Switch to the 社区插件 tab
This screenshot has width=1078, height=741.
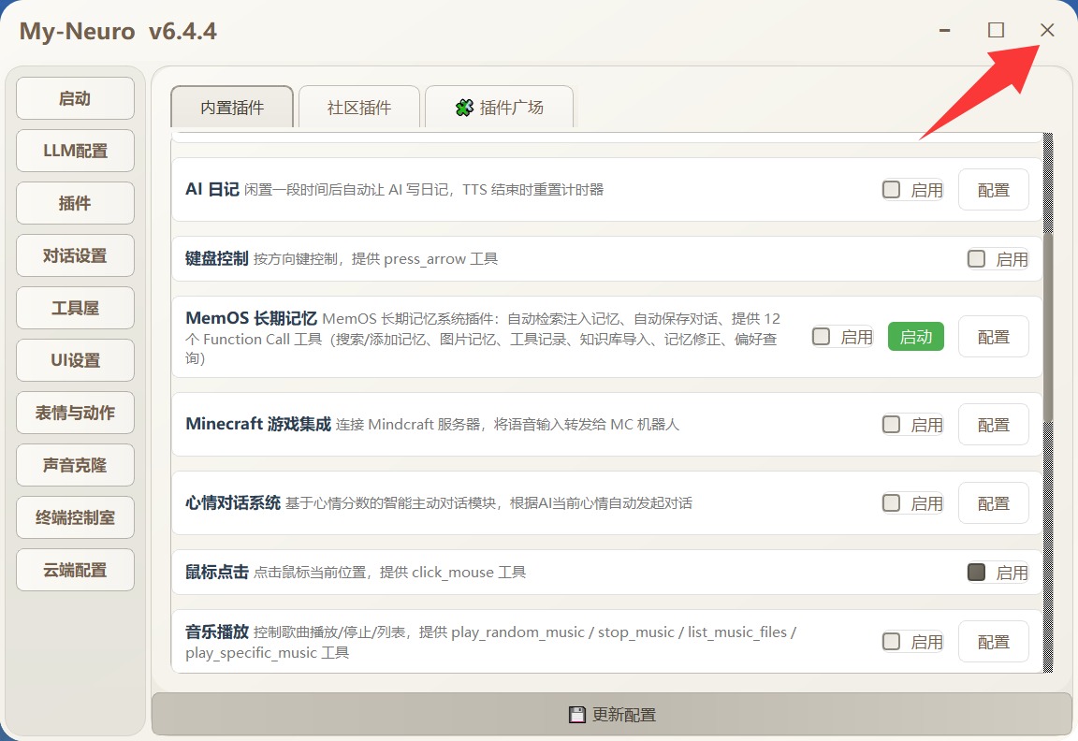tap(359, 108)
